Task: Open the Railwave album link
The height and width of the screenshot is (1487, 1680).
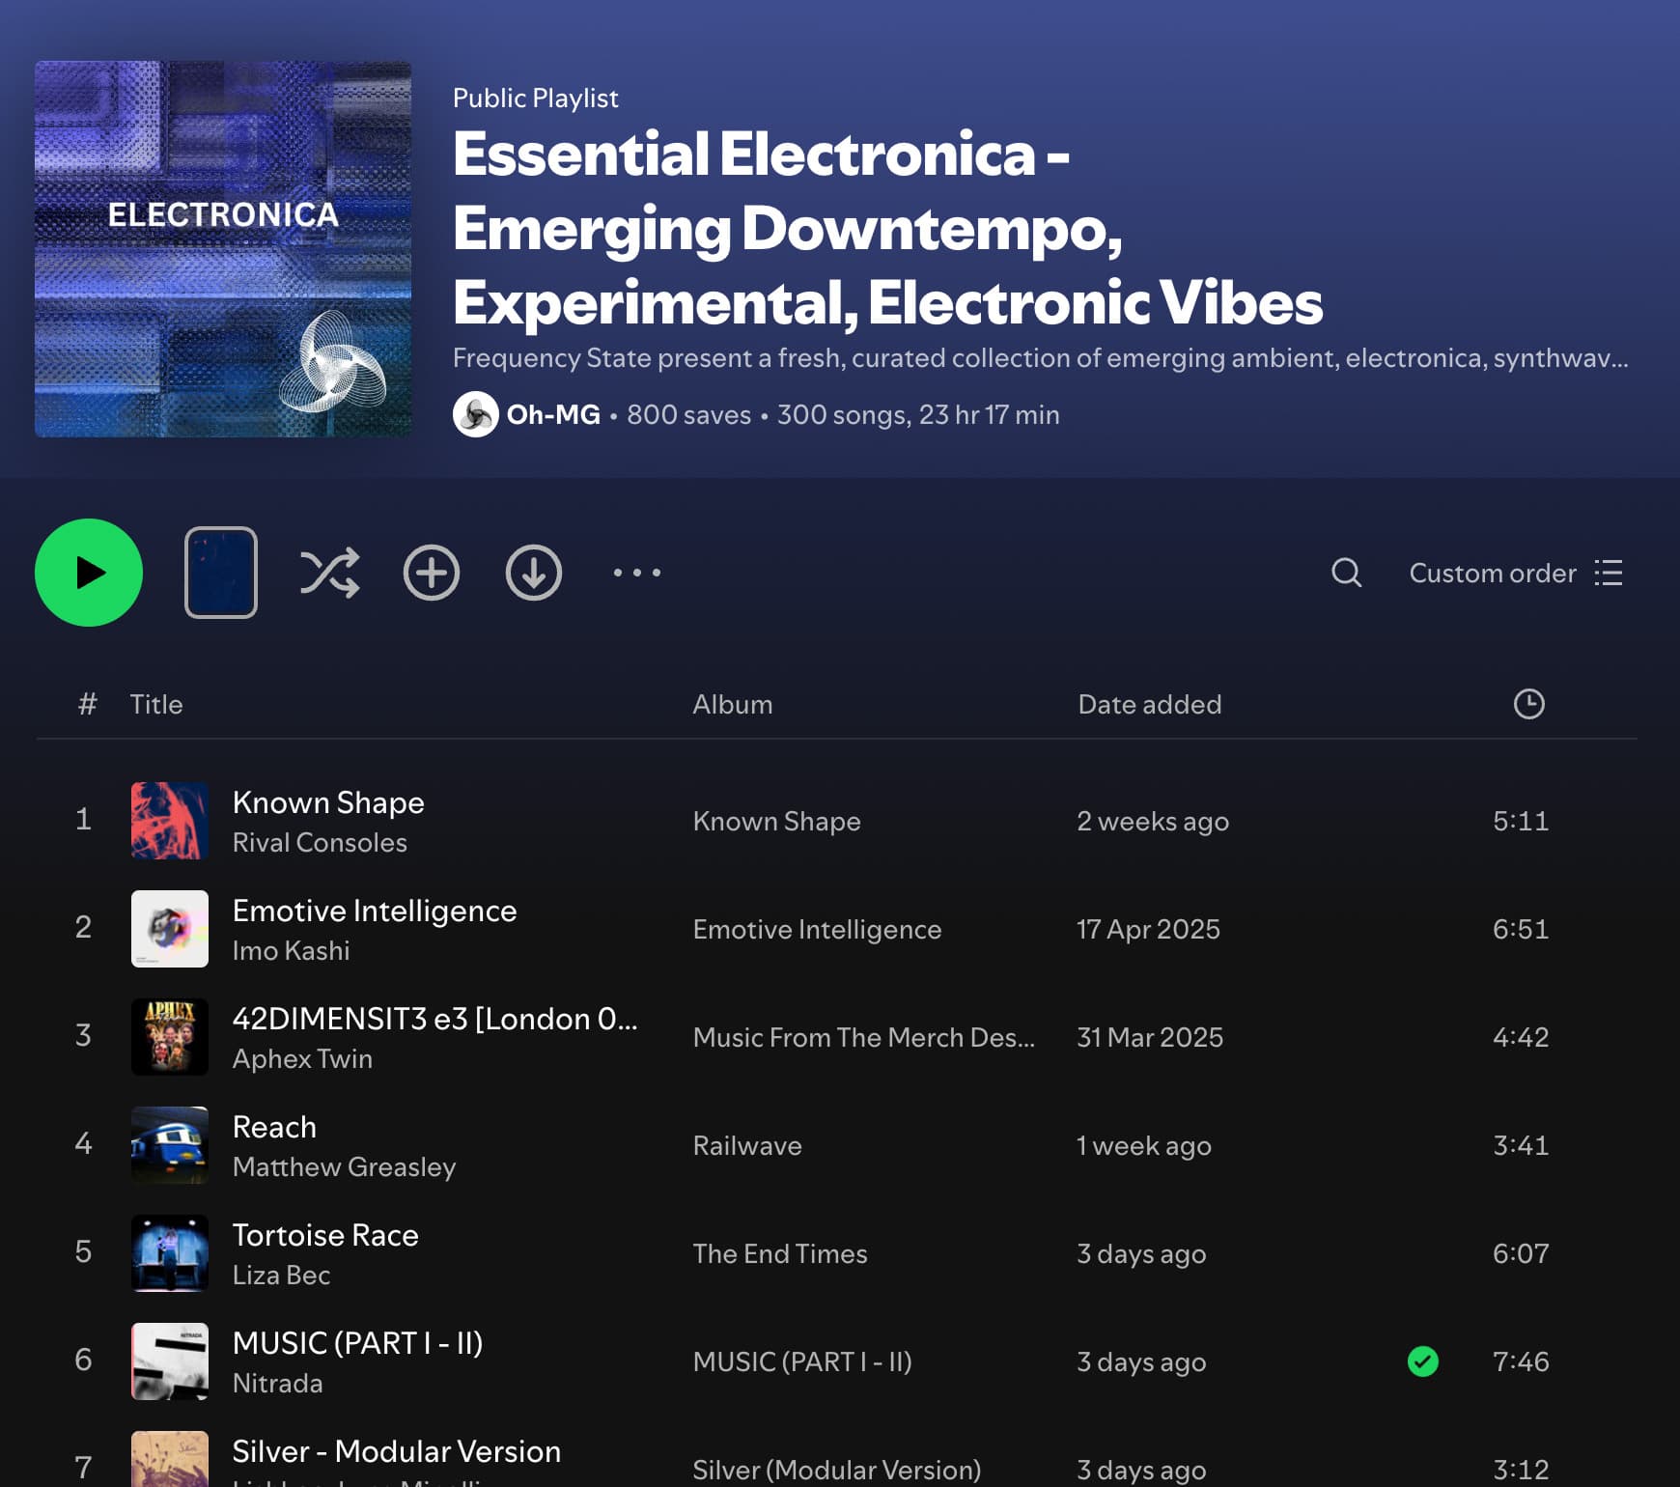Action: click(x=747, y=1145)
